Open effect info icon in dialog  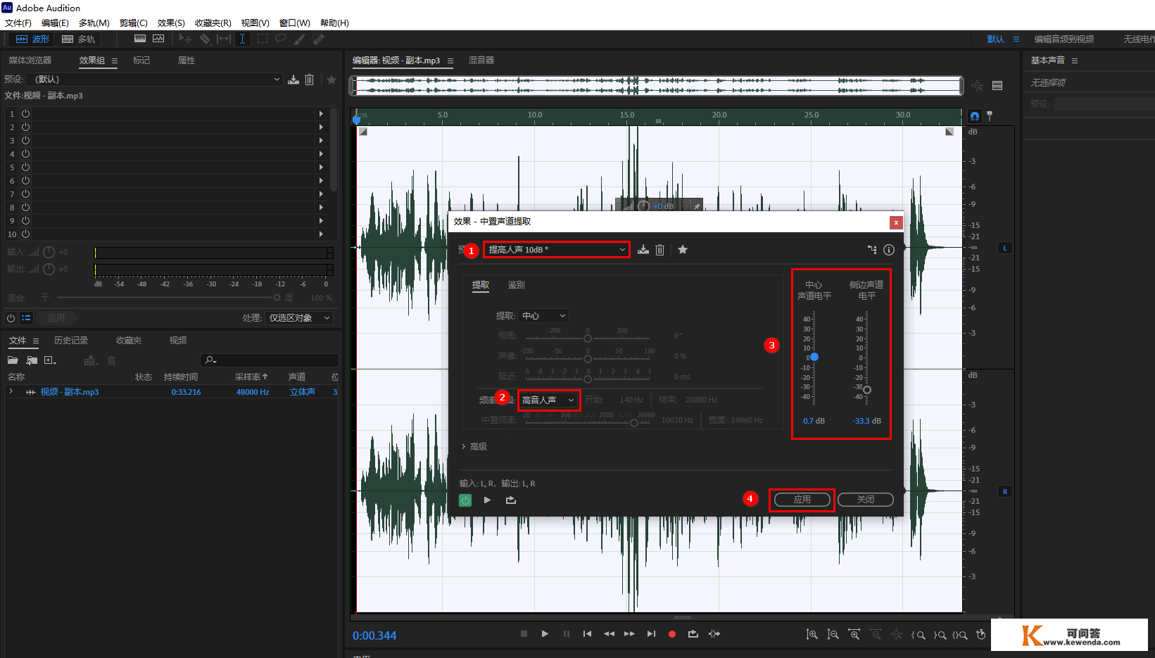click(x=889, y=250)
